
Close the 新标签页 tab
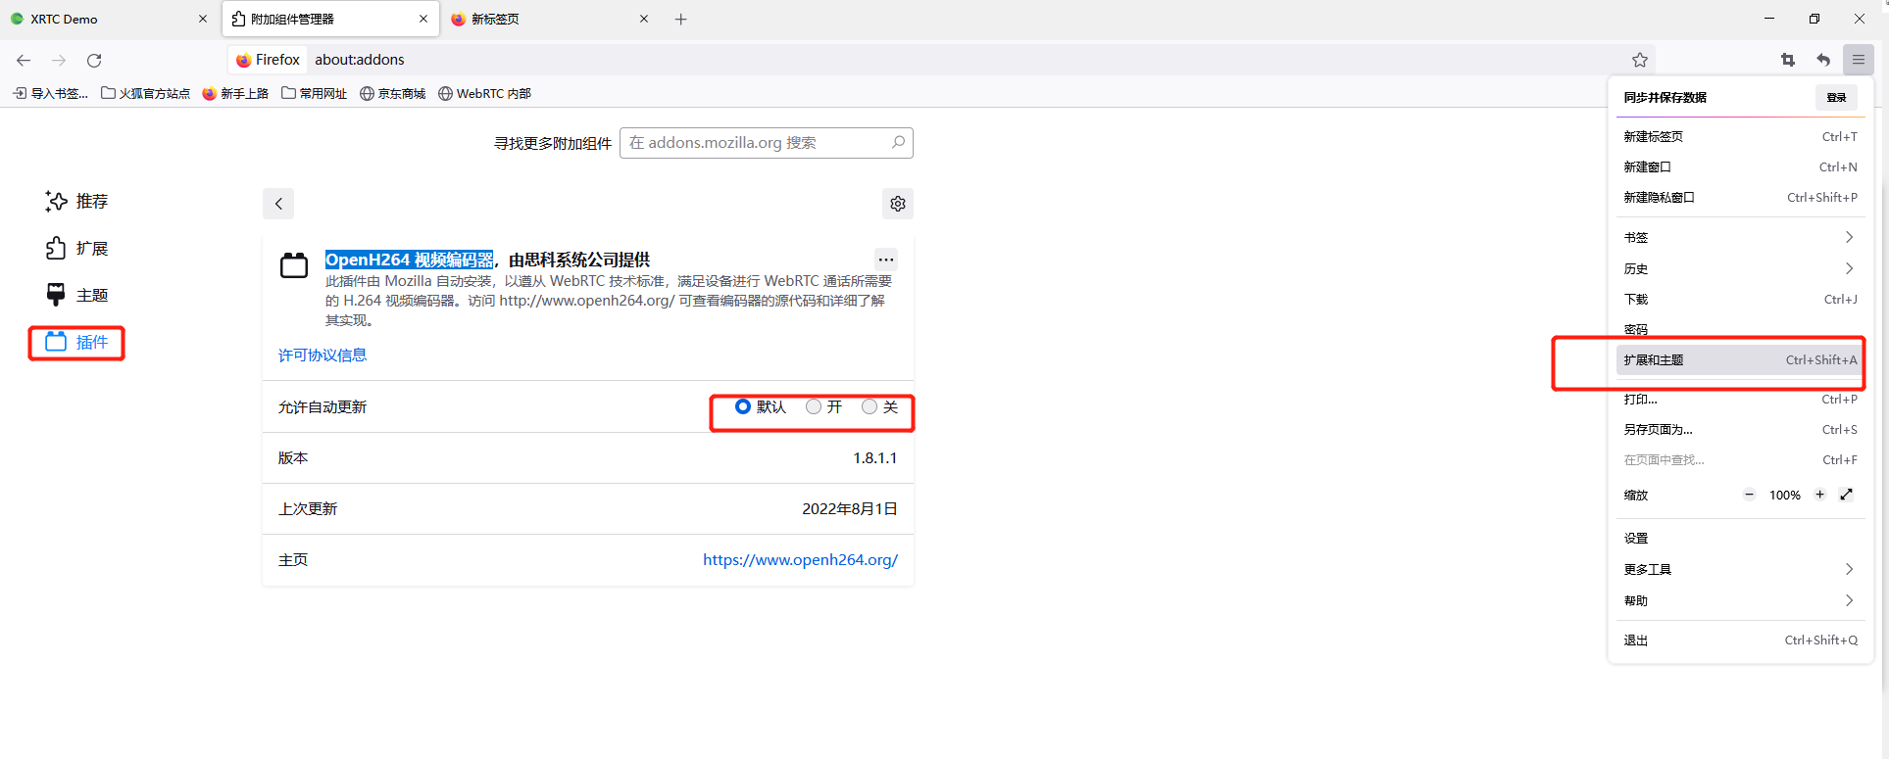tap(644, 19)
